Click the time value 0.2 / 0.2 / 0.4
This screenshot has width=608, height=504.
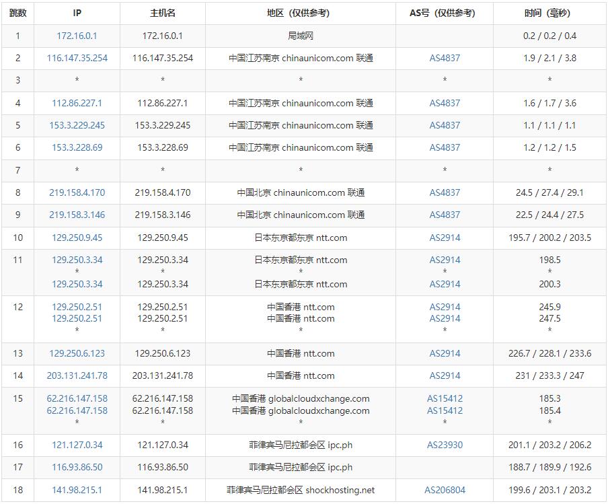click(x=549, y=36)
